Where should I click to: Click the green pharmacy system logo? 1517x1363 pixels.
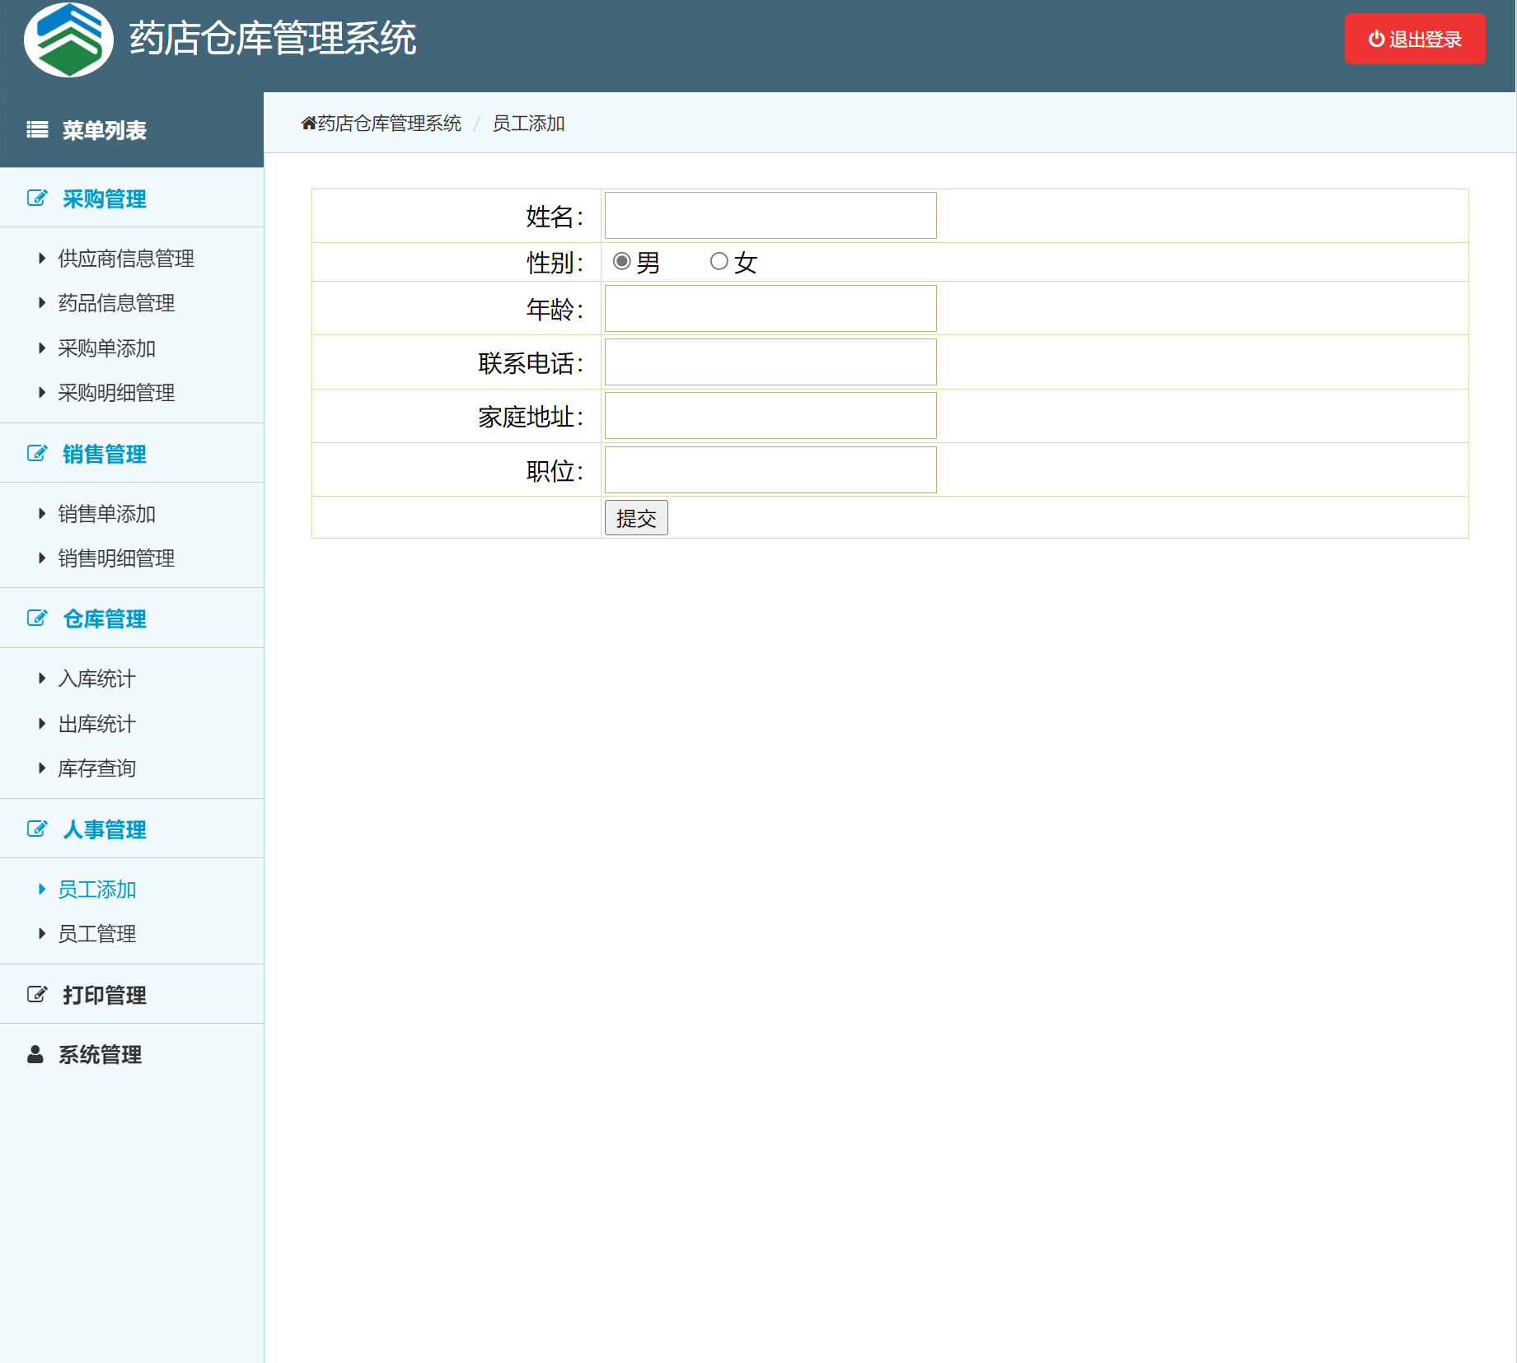pyautogui.click(x=68, y=39)
